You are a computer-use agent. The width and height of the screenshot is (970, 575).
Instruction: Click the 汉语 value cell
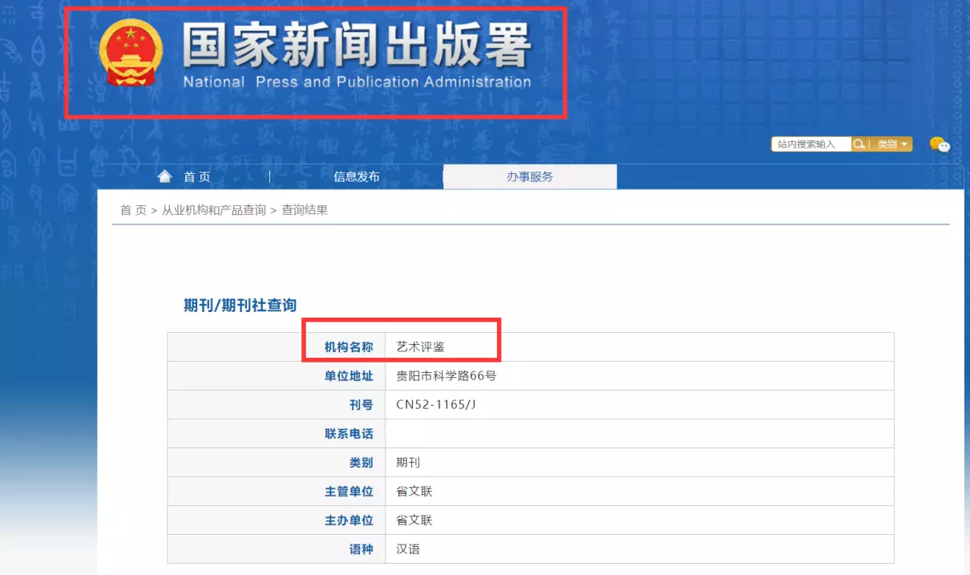640,549
